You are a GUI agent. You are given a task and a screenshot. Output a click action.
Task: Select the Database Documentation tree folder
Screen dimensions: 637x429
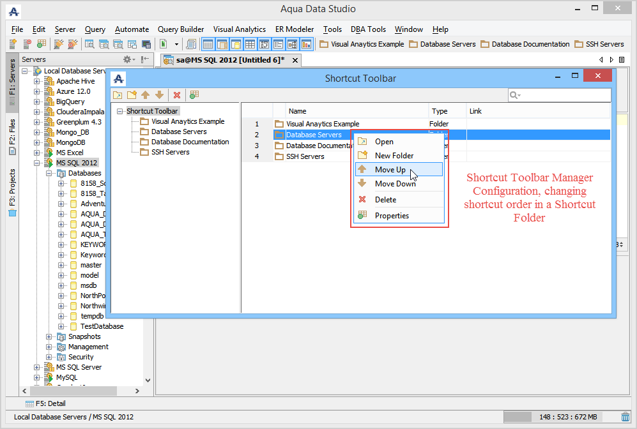tap(190, 142)
